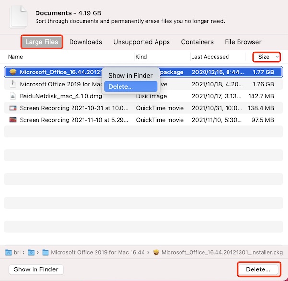Sort by the Kind column header
The image size is (288, 281).
[141, 57]
